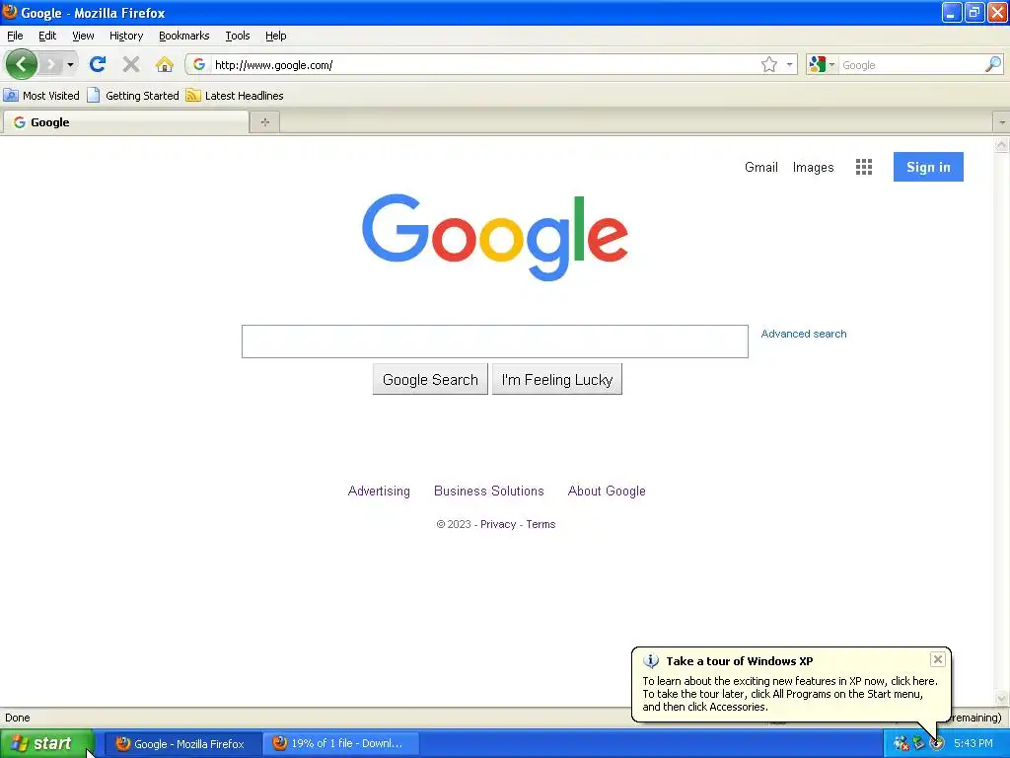Click the 5:43 PM system clock
The width and height of the screenshot is (1010, 758).
point(973,744)
